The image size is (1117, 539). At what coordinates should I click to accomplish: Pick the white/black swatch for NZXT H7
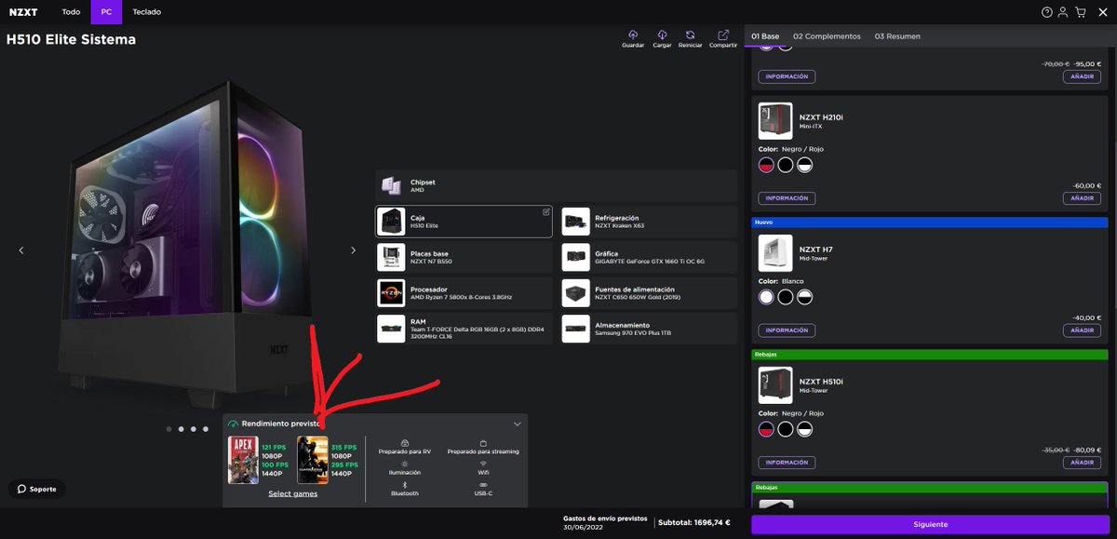(805, 297)
